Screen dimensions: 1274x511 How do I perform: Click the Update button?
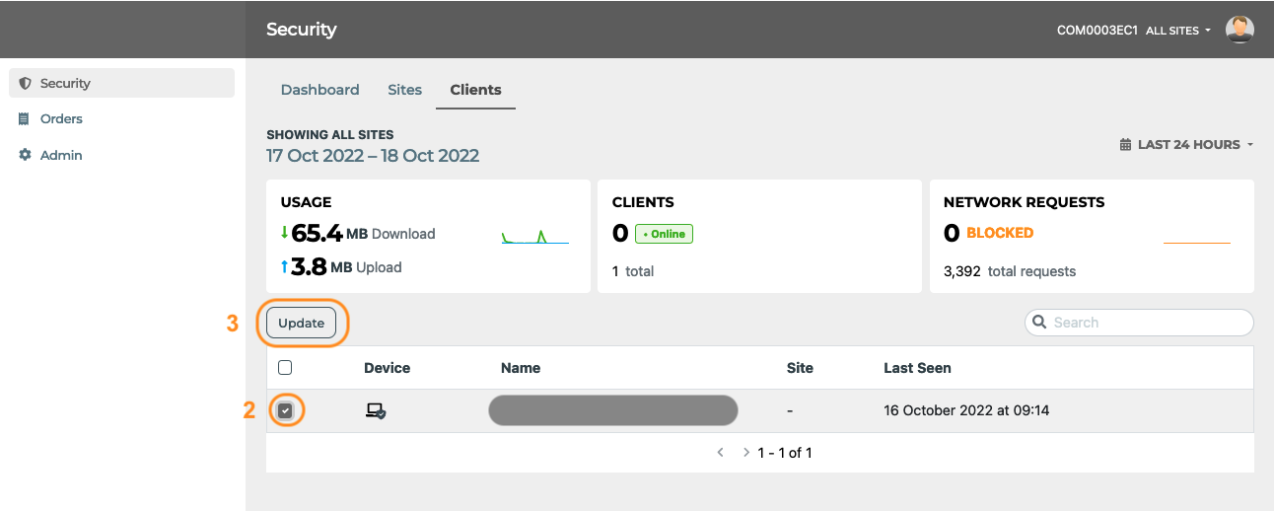tap(302, 323)
